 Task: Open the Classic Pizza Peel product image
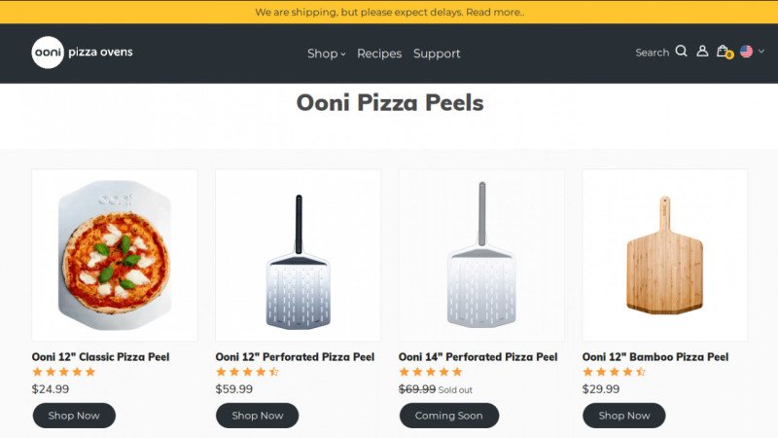click(x=115, y=255)
